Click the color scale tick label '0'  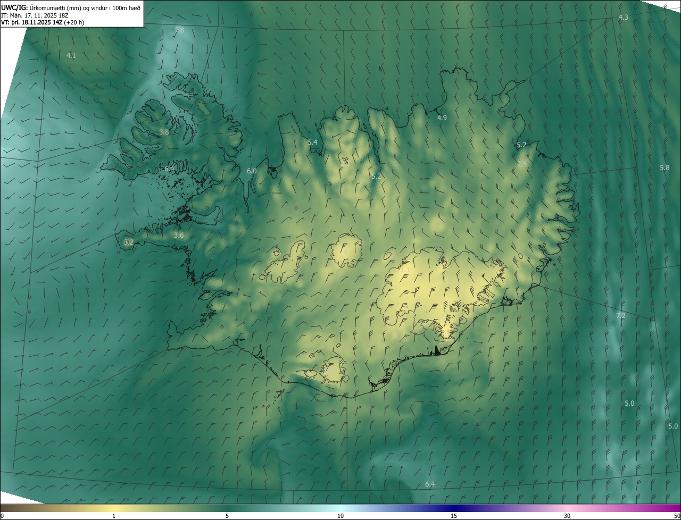[2, 516]
